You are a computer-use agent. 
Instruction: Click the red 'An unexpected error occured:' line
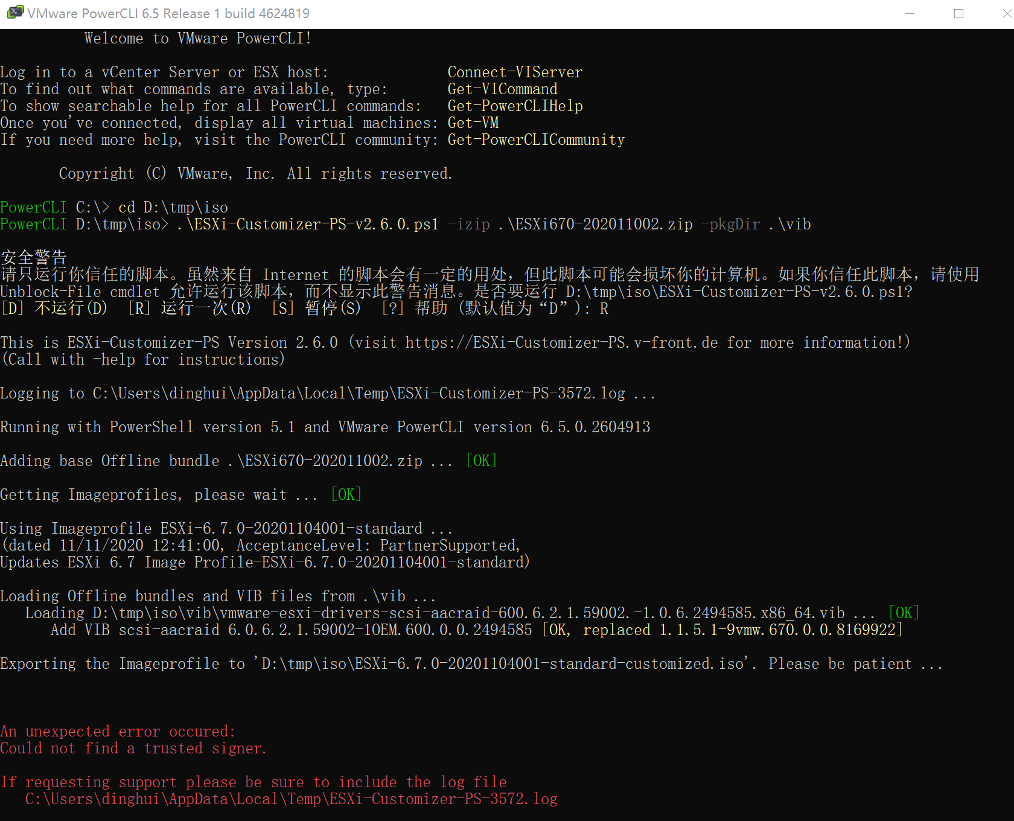[x=118, y=731]
